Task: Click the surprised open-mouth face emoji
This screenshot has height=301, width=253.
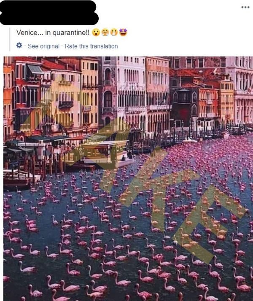Action: tap(96, 32)
